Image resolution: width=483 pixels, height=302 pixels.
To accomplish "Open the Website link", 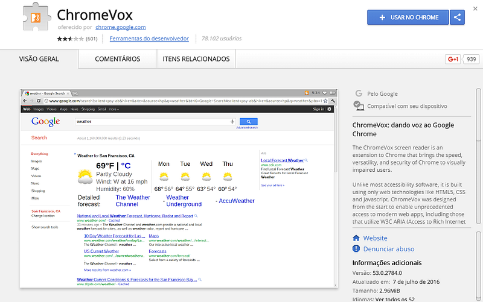I will tap(375, 238).
